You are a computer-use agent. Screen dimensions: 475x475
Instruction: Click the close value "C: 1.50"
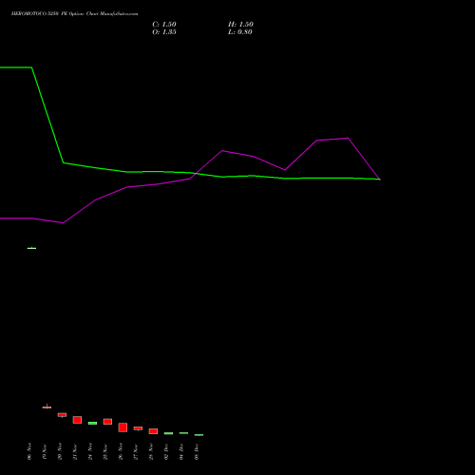tap(164, 25)
